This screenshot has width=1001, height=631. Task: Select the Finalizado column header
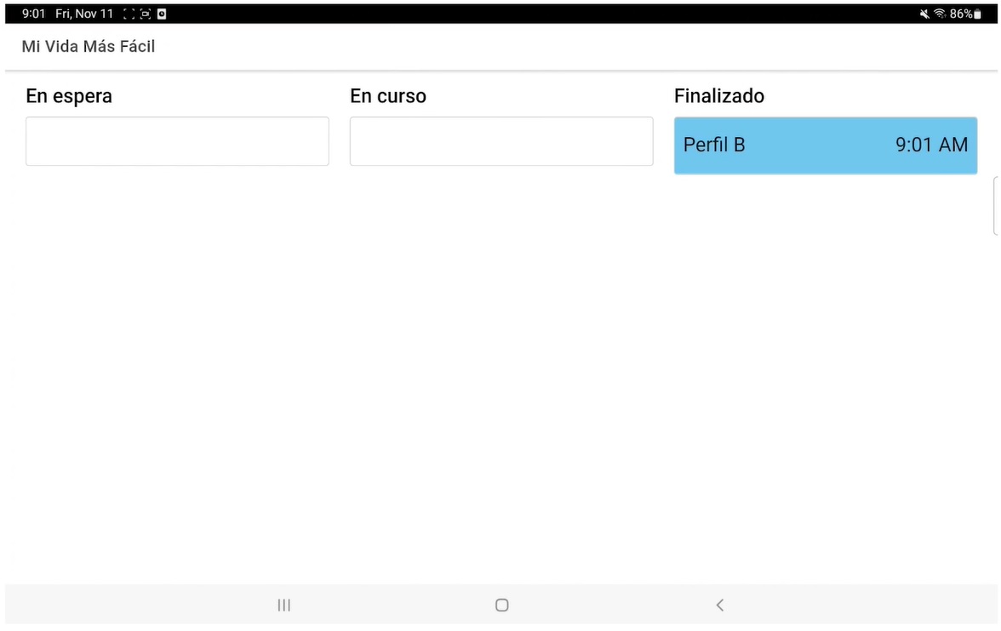(718, 96)
